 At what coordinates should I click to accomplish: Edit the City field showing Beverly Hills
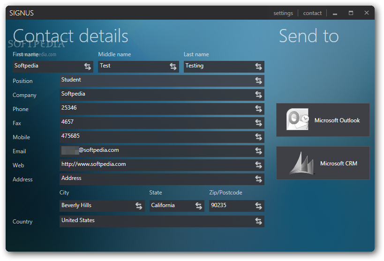[102, 206]
